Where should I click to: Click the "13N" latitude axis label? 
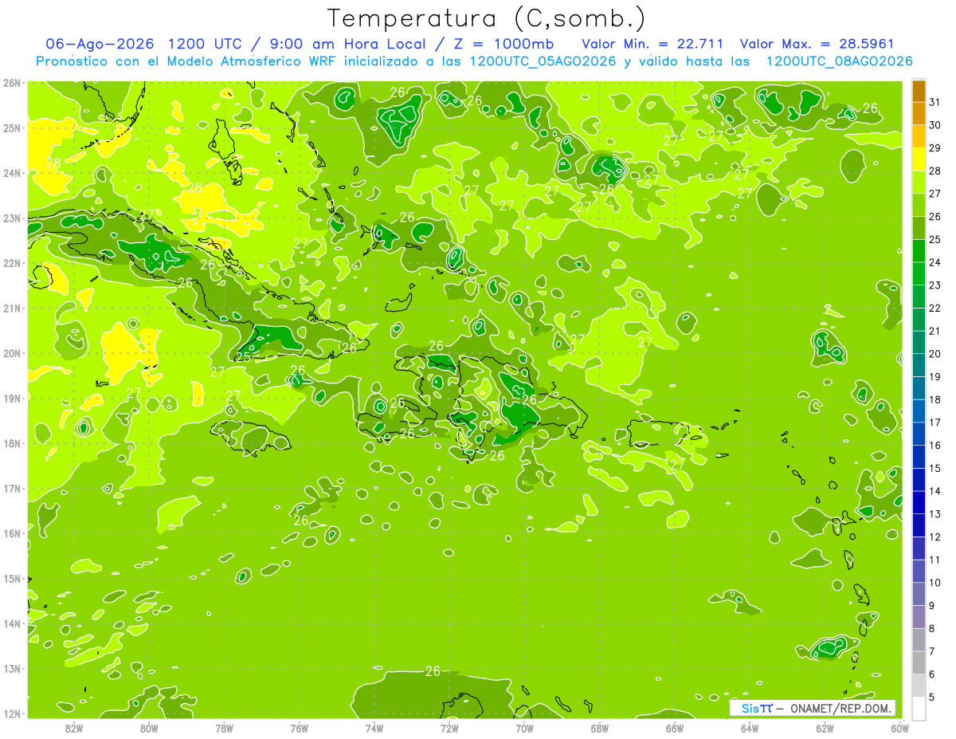click(x=12, y=669)
